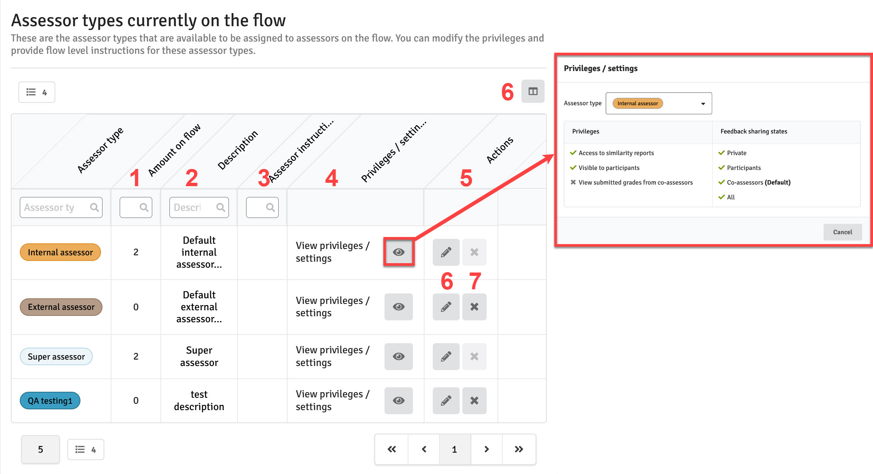Click the page size 5 button
This screenshot has height=474, width=873.
pyautogui.click(x=40, y=449)
